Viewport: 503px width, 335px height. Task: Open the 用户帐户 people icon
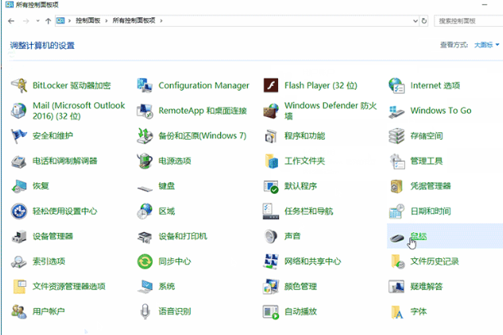click(x=19, y=311)
